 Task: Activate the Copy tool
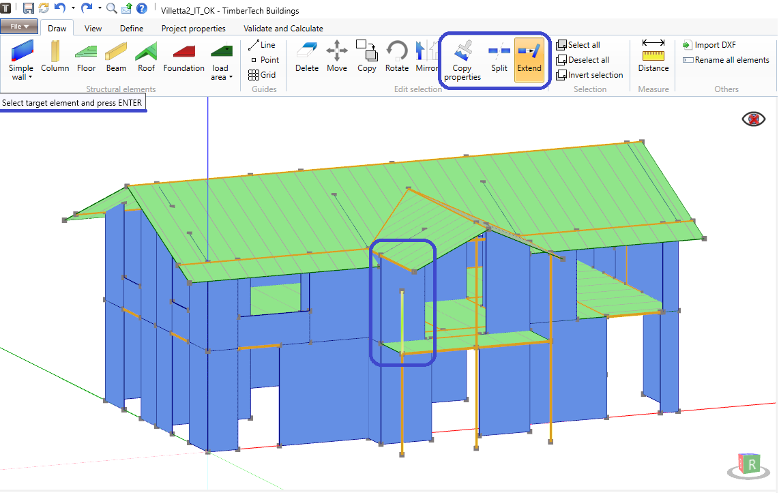(366, 57)
